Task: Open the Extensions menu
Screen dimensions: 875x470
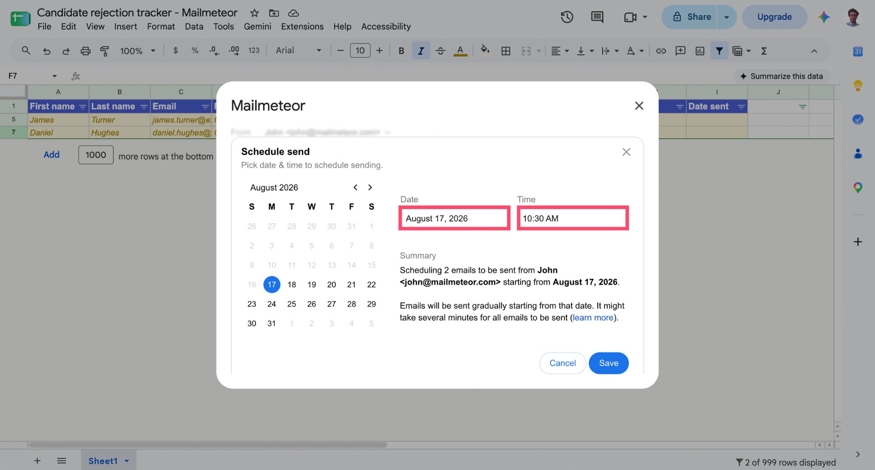Action: [302, 27]
